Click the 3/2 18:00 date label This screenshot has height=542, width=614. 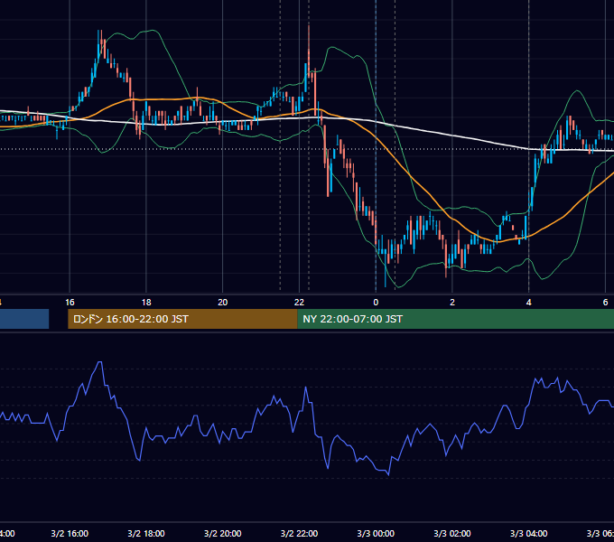coord(146,533)
